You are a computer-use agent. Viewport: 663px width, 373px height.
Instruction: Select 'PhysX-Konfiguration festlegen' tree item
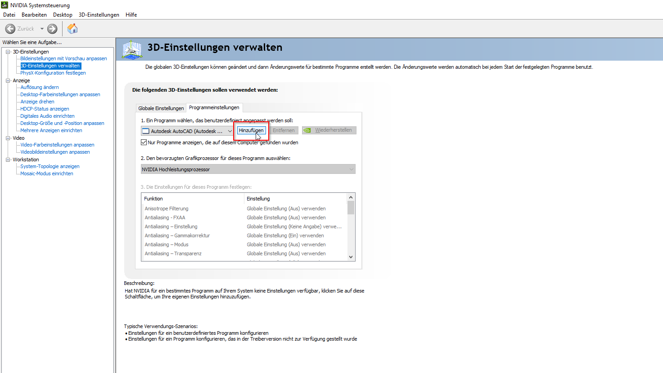point(53,73)
